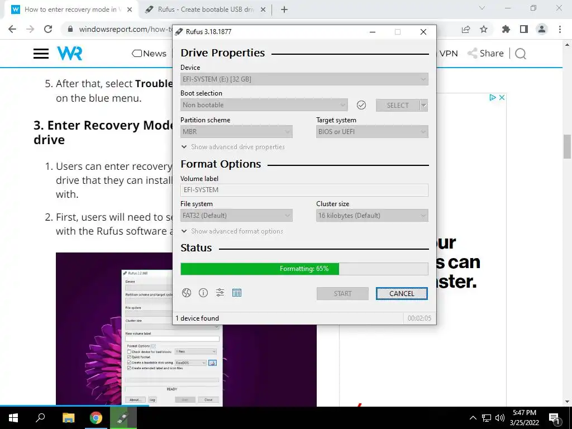Open Chrome tab search chevron

[482, 8]
